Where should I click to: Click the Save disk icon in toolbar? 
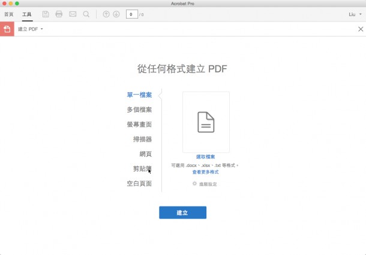tap(46, 14)
